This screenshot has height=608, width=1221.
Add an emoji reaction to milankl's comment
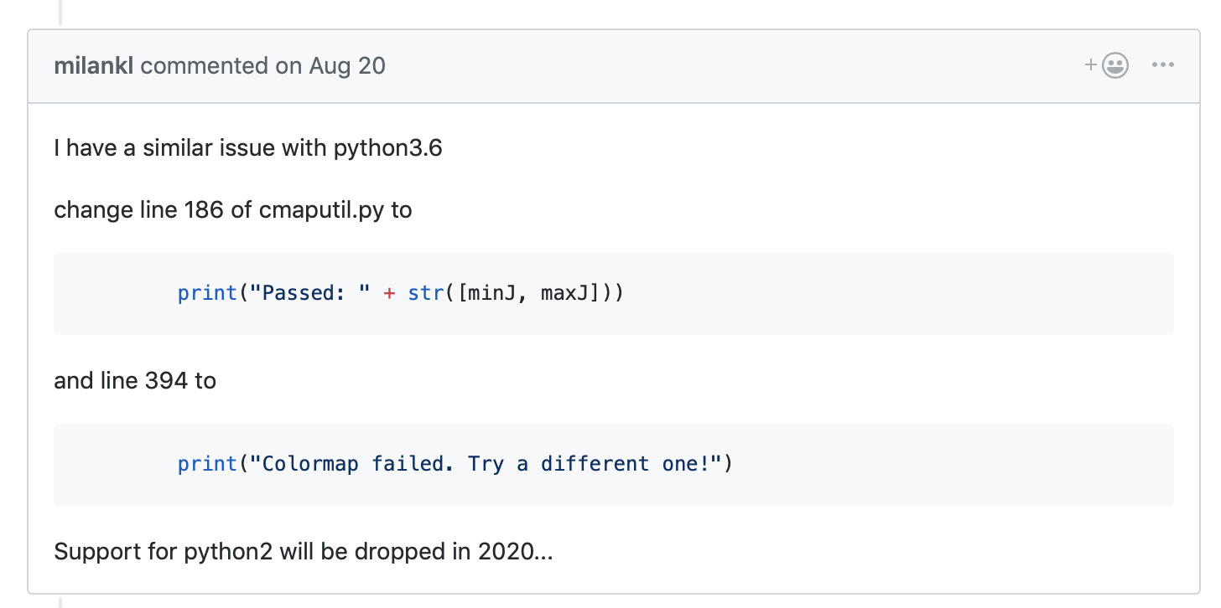click(1107, 65)
